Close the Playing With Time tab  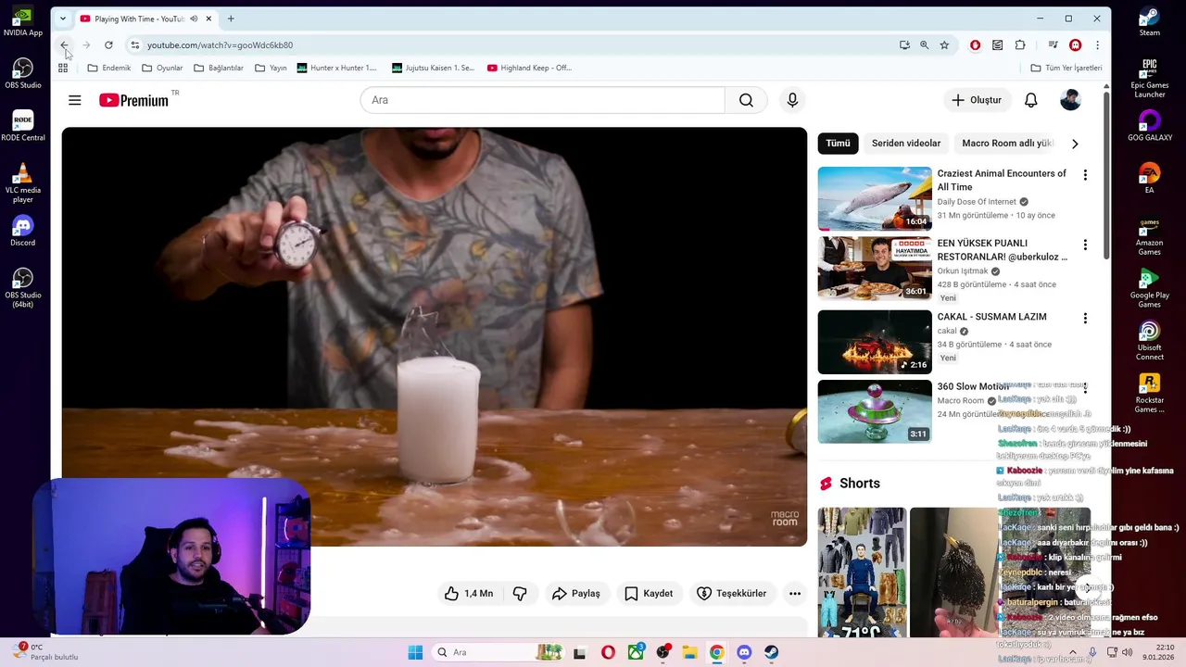(208, 19)
